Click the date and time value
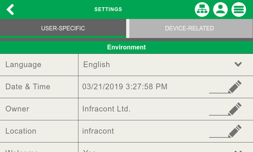Screen dimensions: 253x152 (x=125, y=87)
